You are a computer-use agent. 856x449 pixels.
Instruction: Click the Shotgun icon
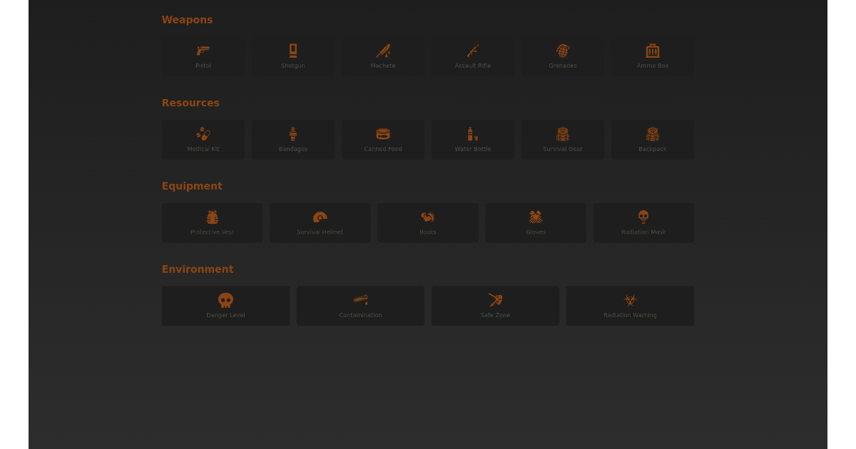point(292,57)
